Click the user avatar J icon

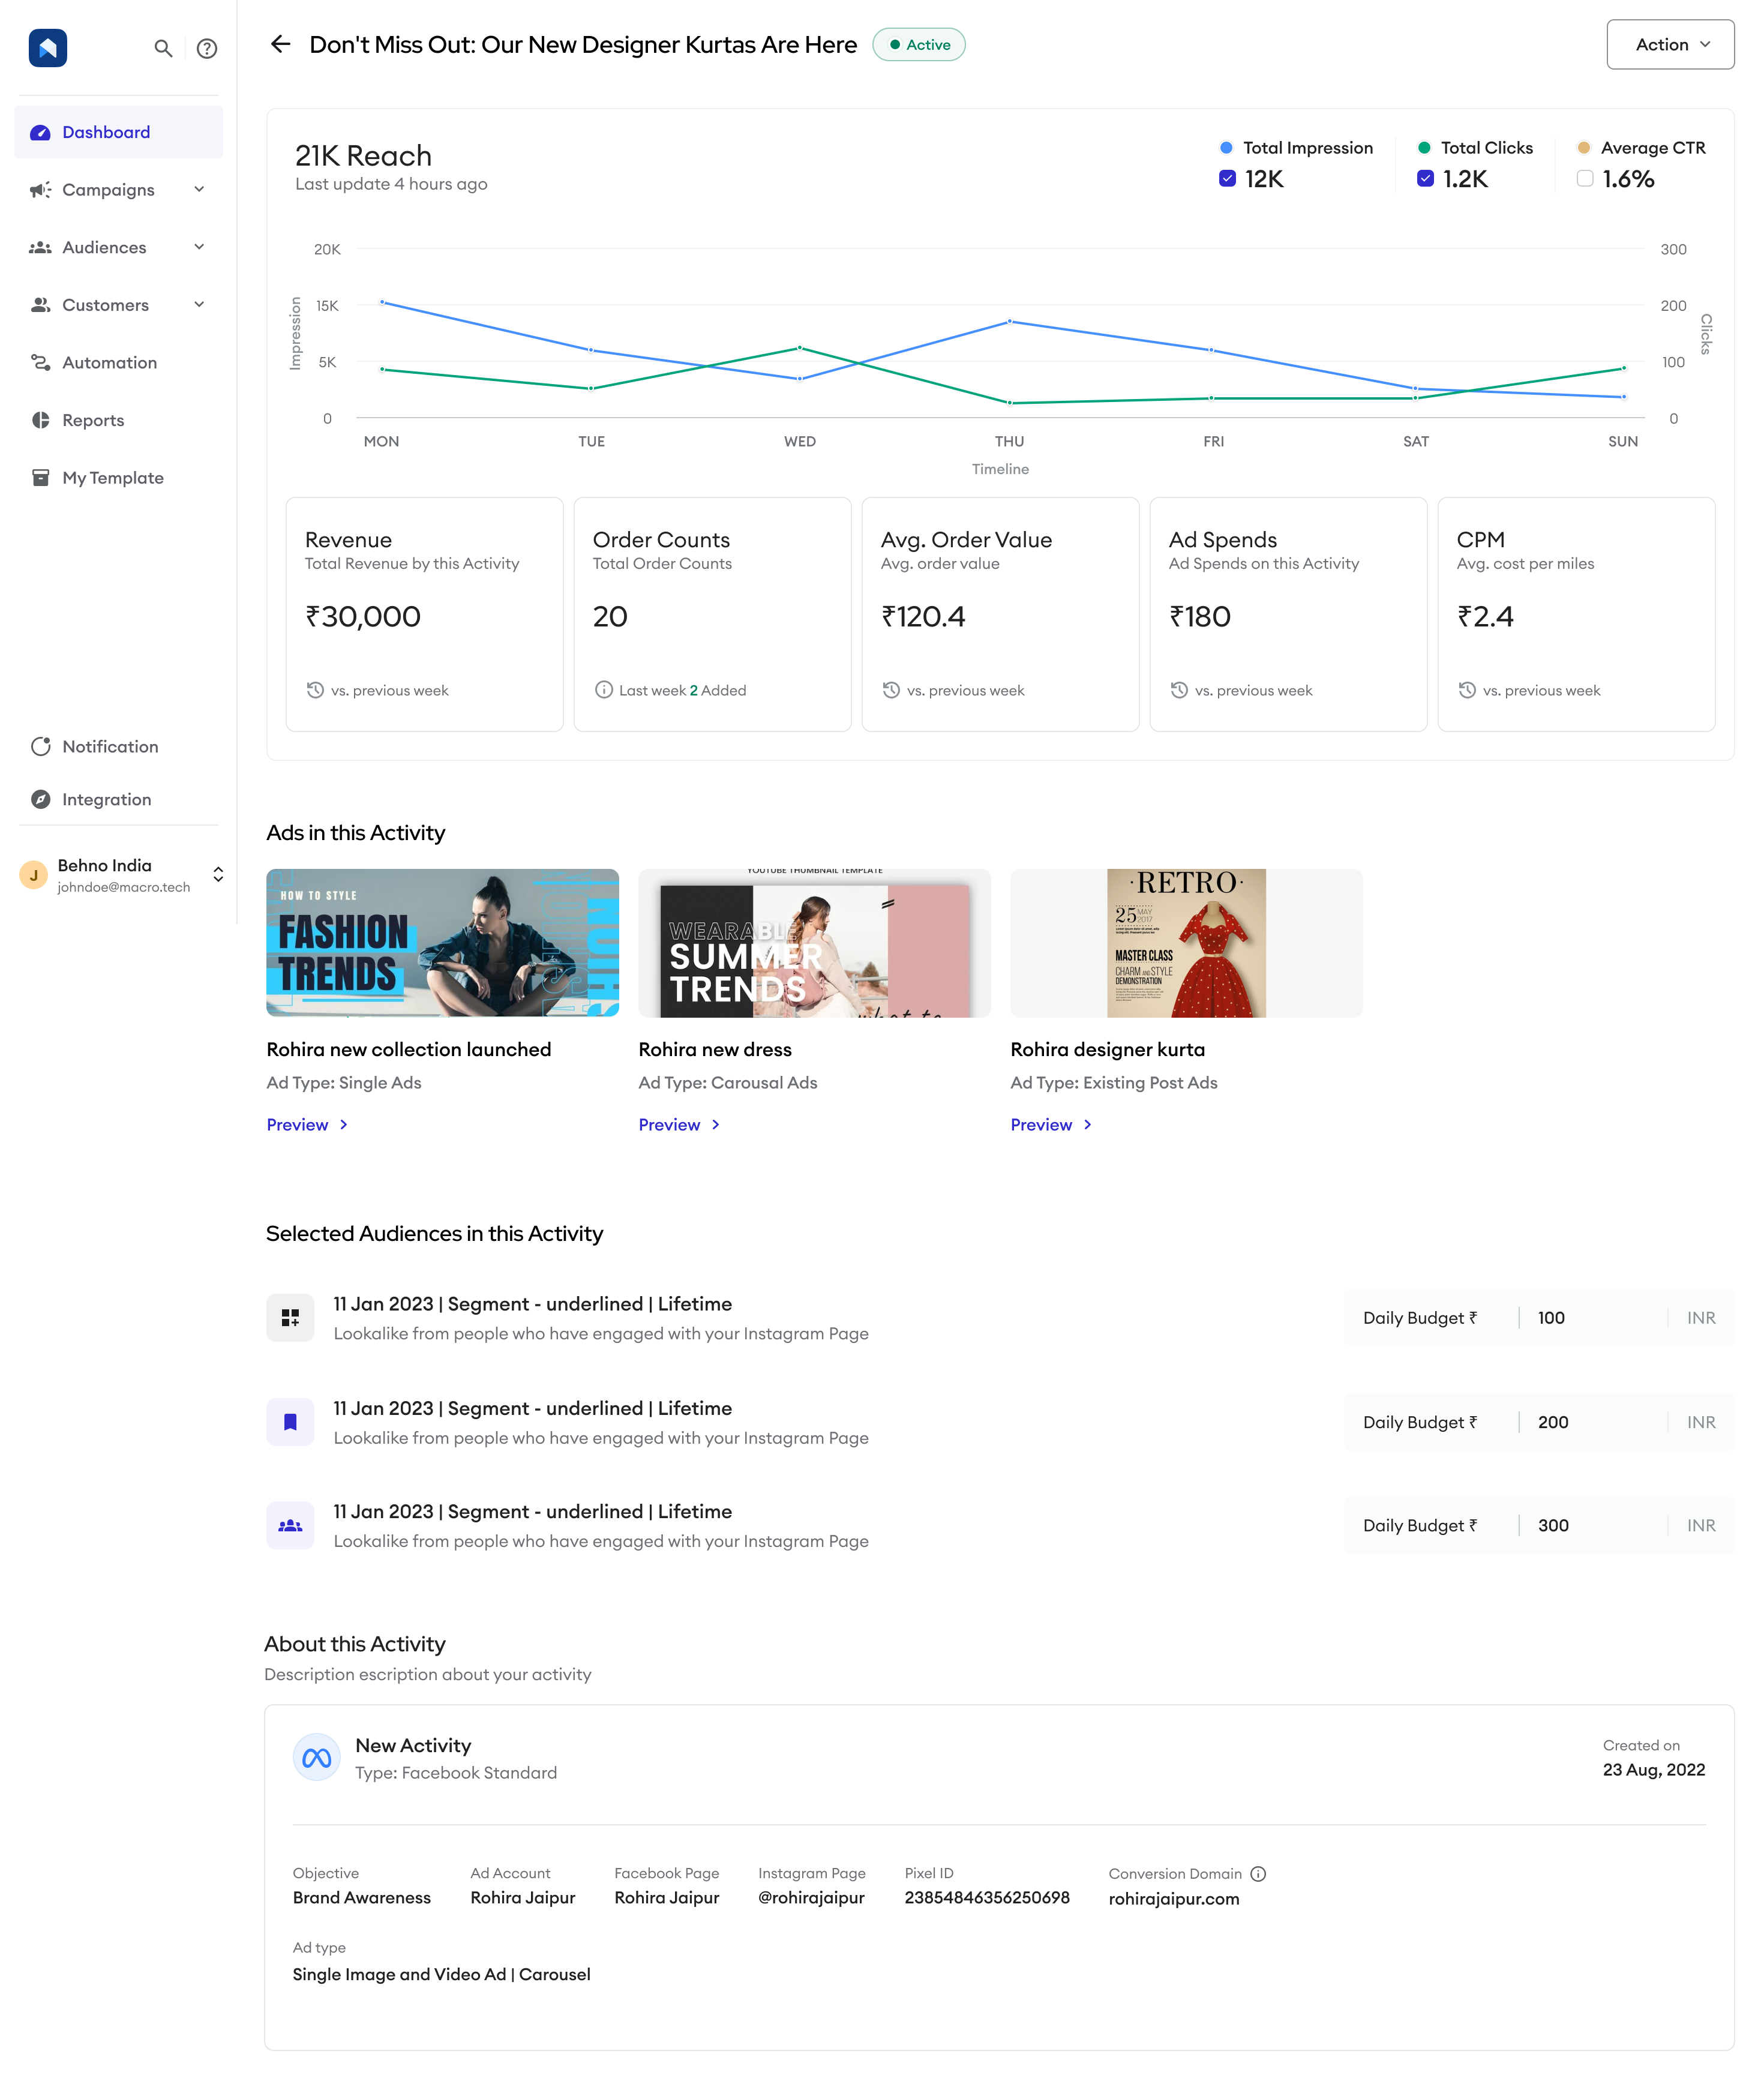pos(34,874)
